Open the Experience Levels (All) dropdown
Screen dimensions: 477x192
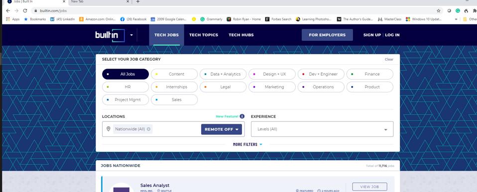(322, 129)
